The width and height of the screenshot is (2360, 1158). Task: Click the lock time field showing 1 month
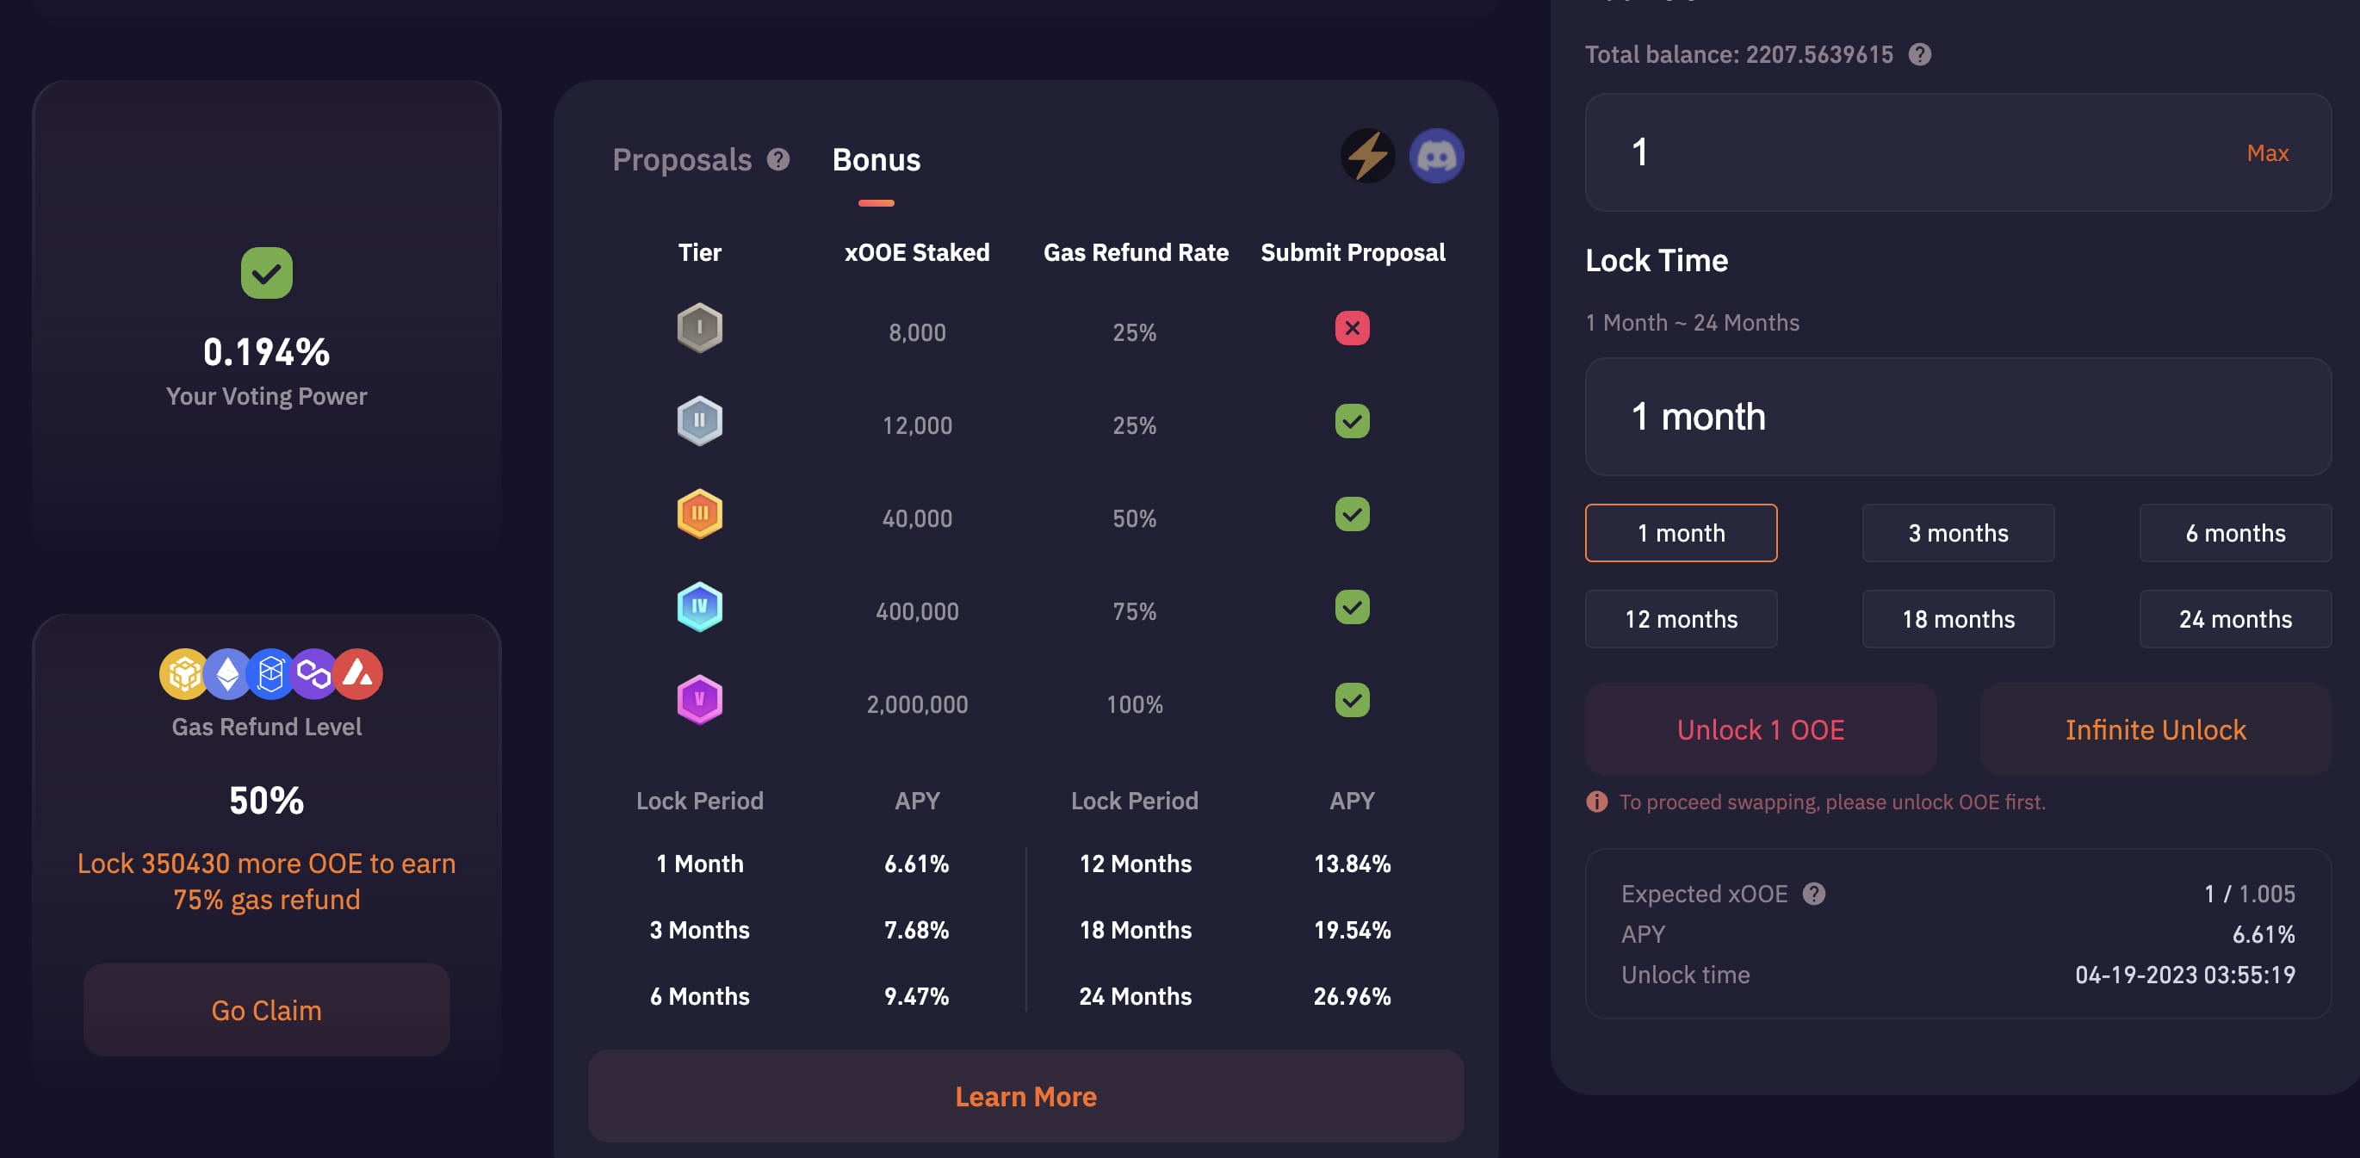[1957, 417]
